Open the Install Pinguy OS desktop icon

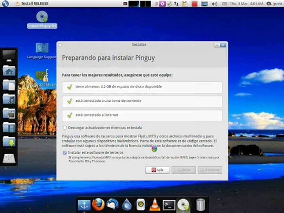tap(42, 20)
